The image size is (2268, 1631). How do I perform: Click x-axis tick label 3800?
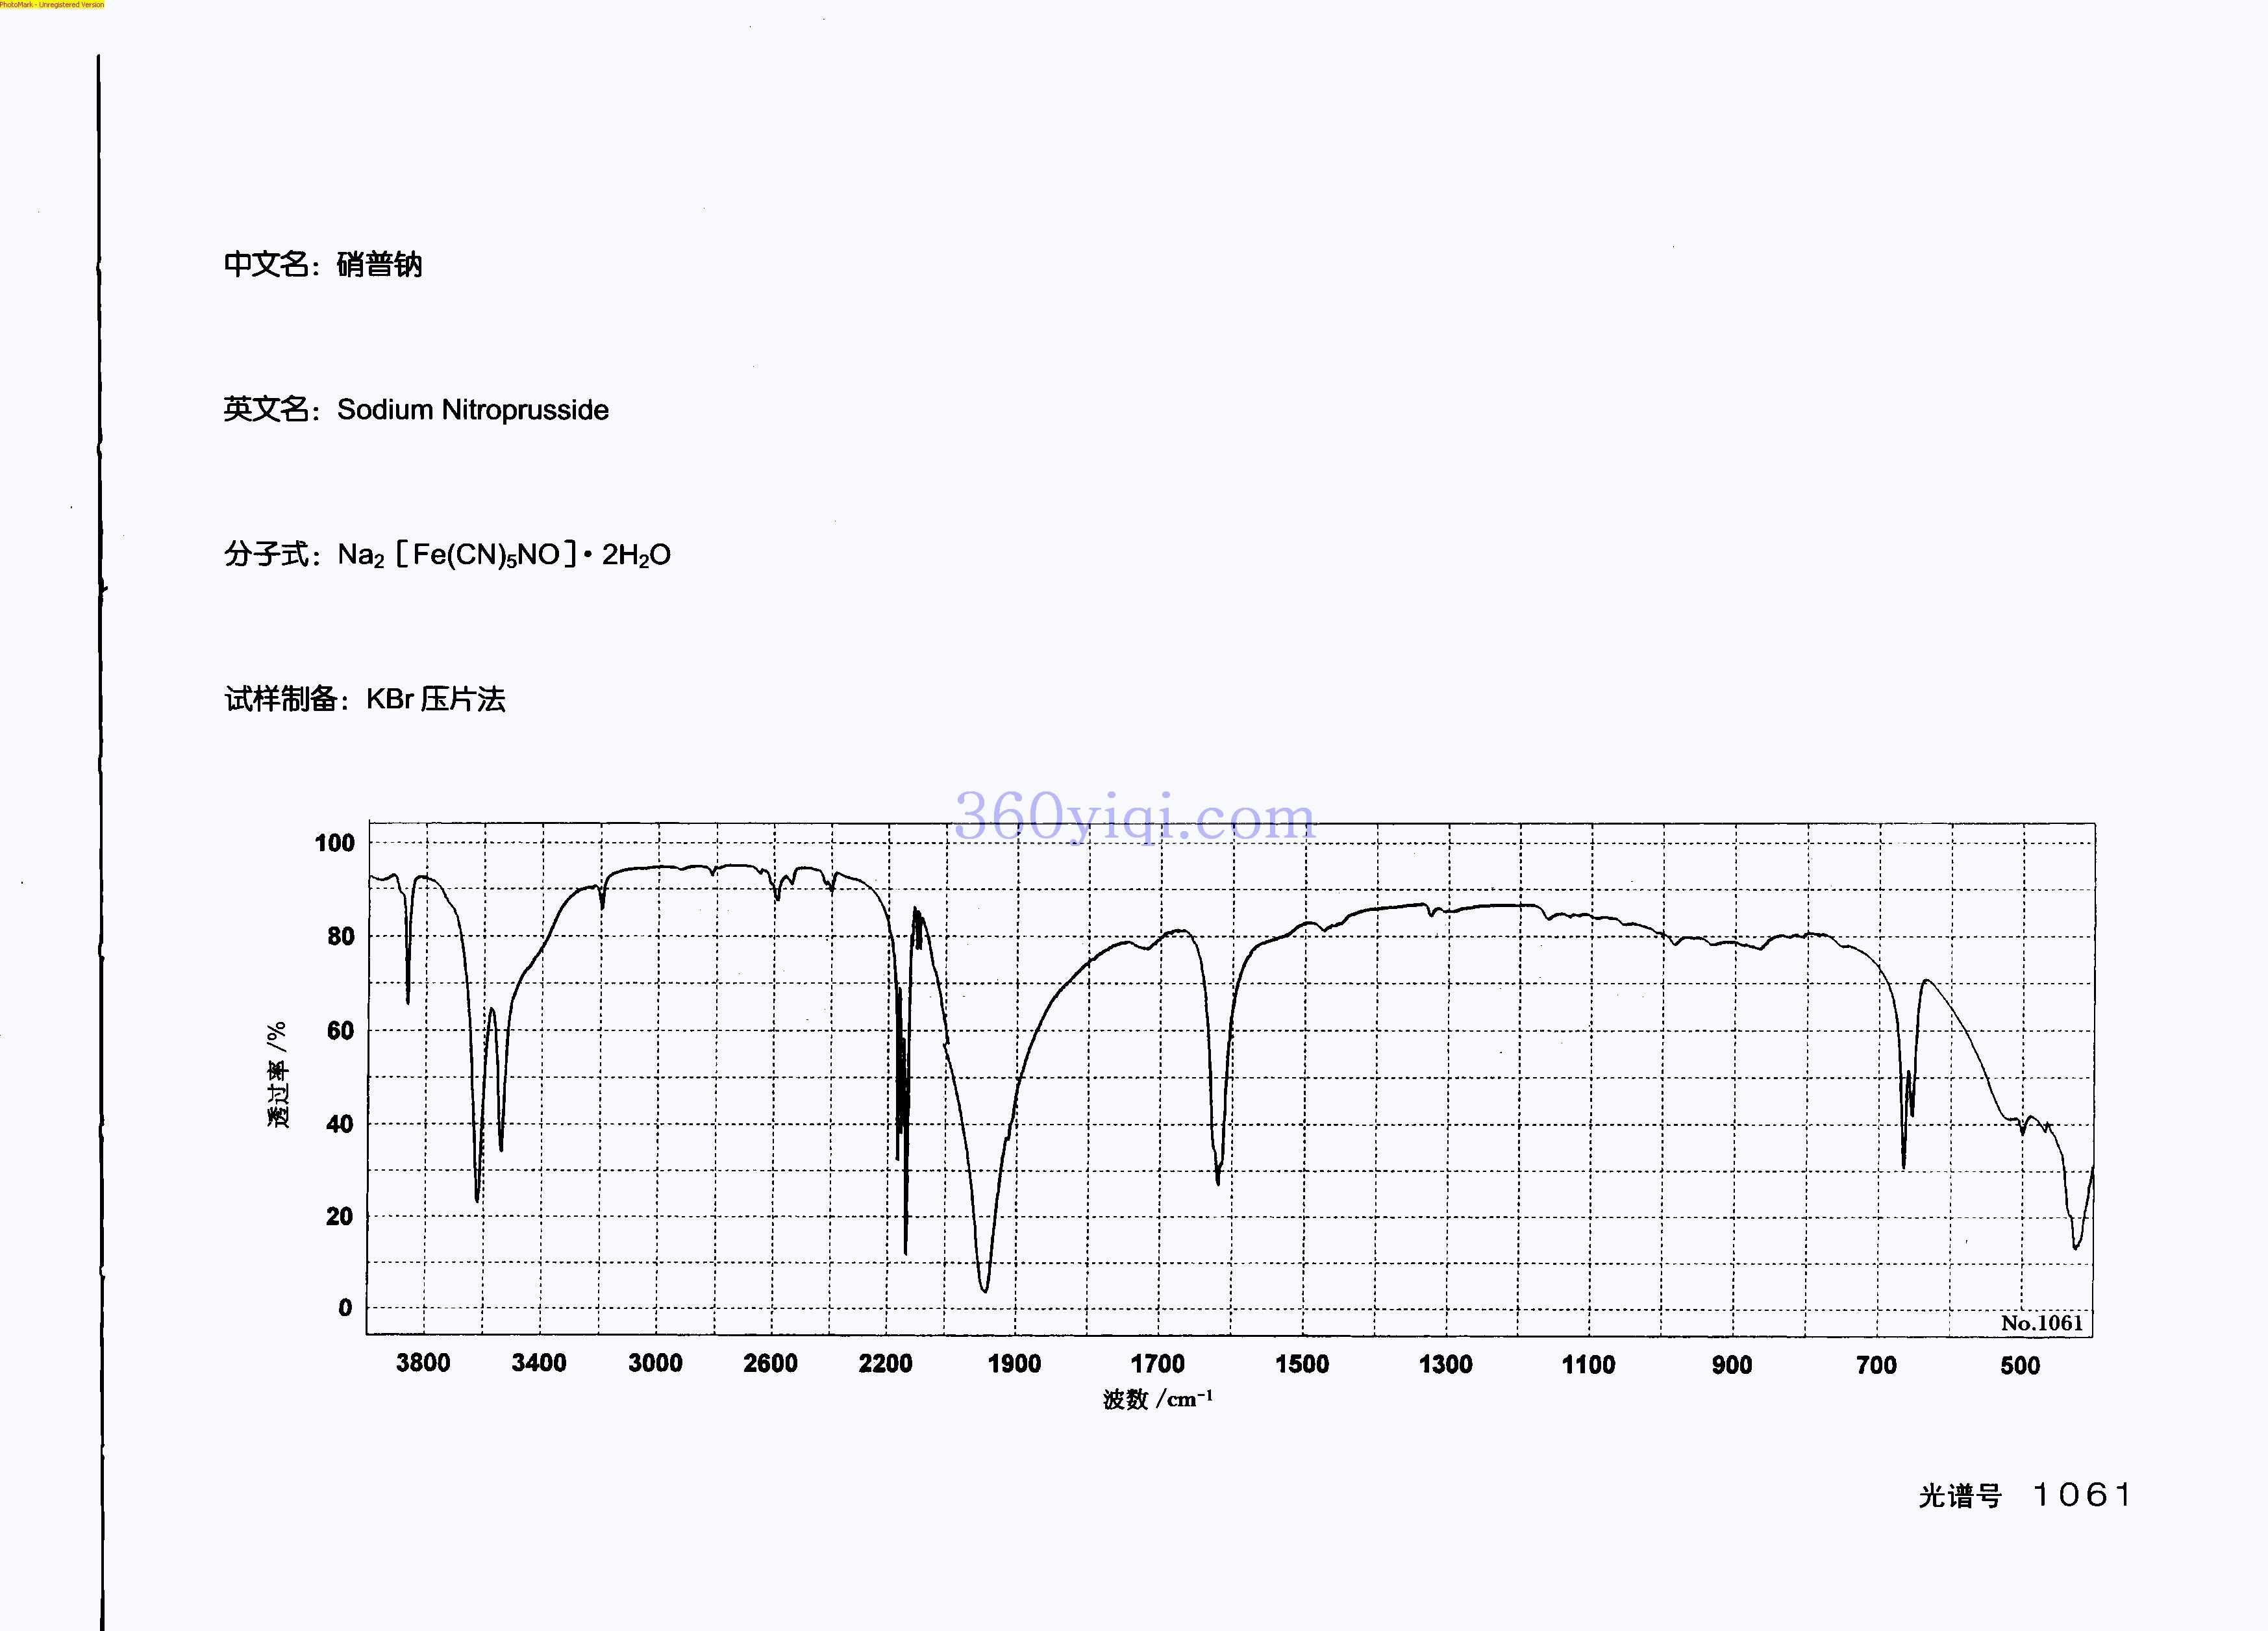pyautogui.click(x=423, y=1363)
